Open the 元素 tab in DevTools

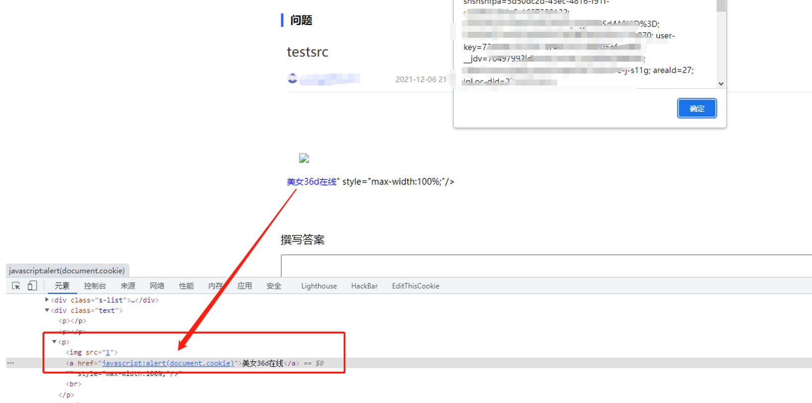coord(62,286)
